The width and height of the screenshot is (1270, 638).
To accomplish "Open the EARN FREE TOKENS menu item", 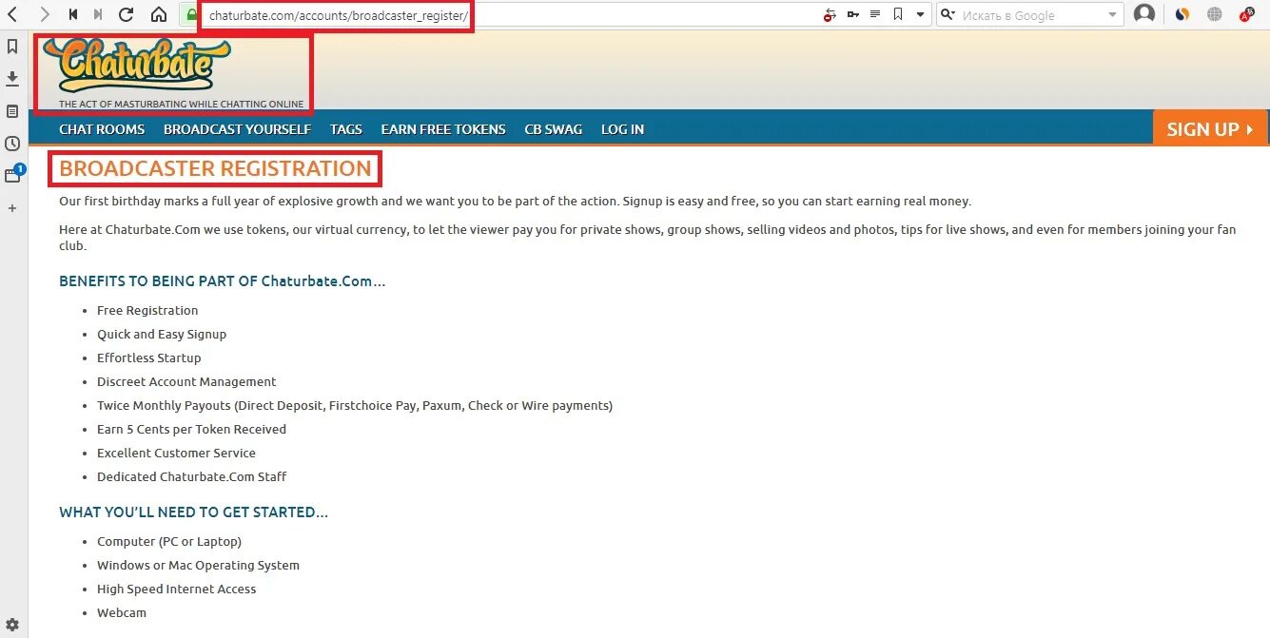I will point(443,129).
